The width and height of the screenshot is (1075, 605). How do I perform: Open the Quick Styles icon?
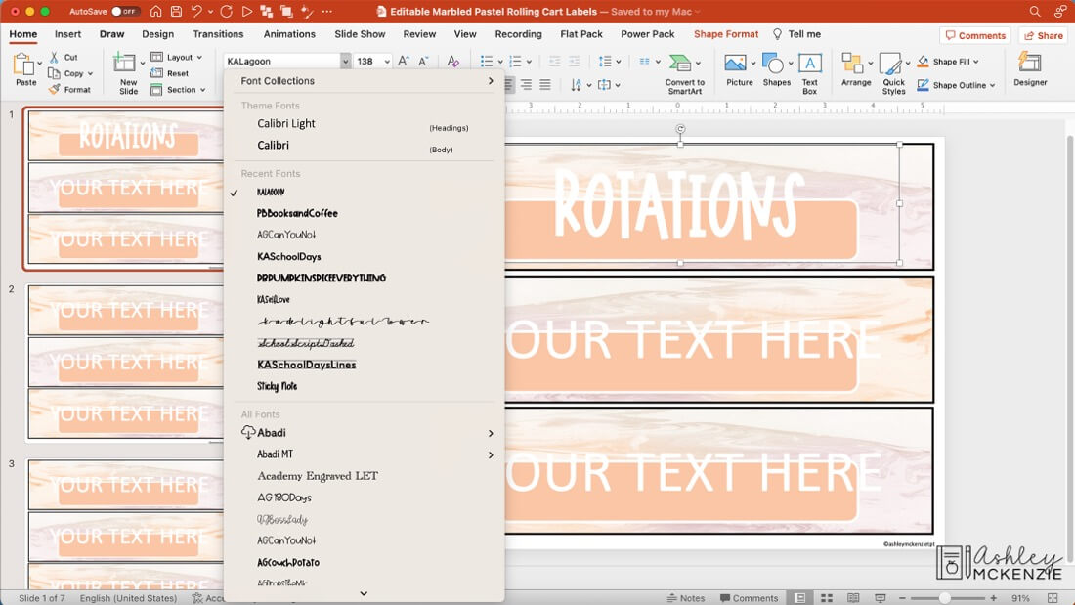pyautogui.click(x=890, y=63)
